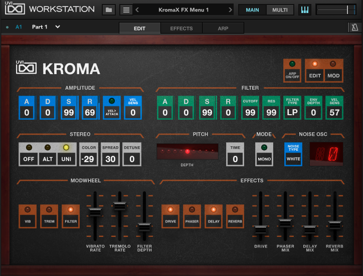The image size is (363, 276).
Task: Open the ARP tab
Action: tap(223, 28)
